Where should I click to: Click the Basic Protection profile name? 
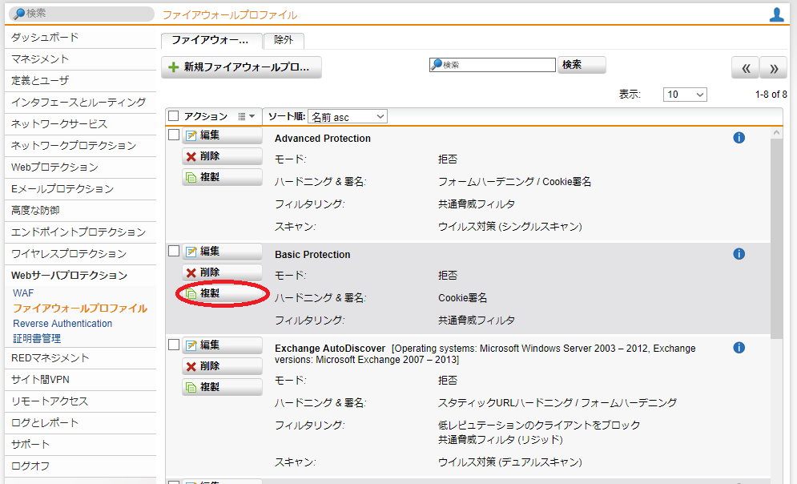[x=312, y=255]
